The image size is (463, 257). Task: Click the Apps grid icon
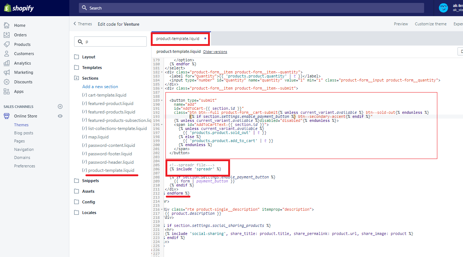point(7,91)
